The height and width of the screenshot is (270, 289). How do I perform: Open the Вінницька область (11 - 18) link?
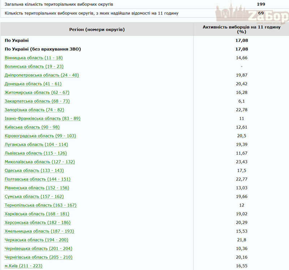click(x=34, y=58)
